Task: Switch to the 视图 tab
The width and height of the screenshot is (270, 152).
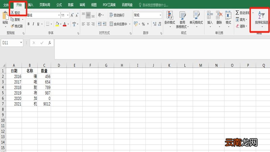Action: [x=94, y=5]
